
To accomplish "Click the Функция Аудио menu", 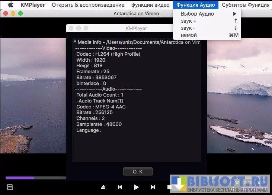I will (x=195, y=5).
